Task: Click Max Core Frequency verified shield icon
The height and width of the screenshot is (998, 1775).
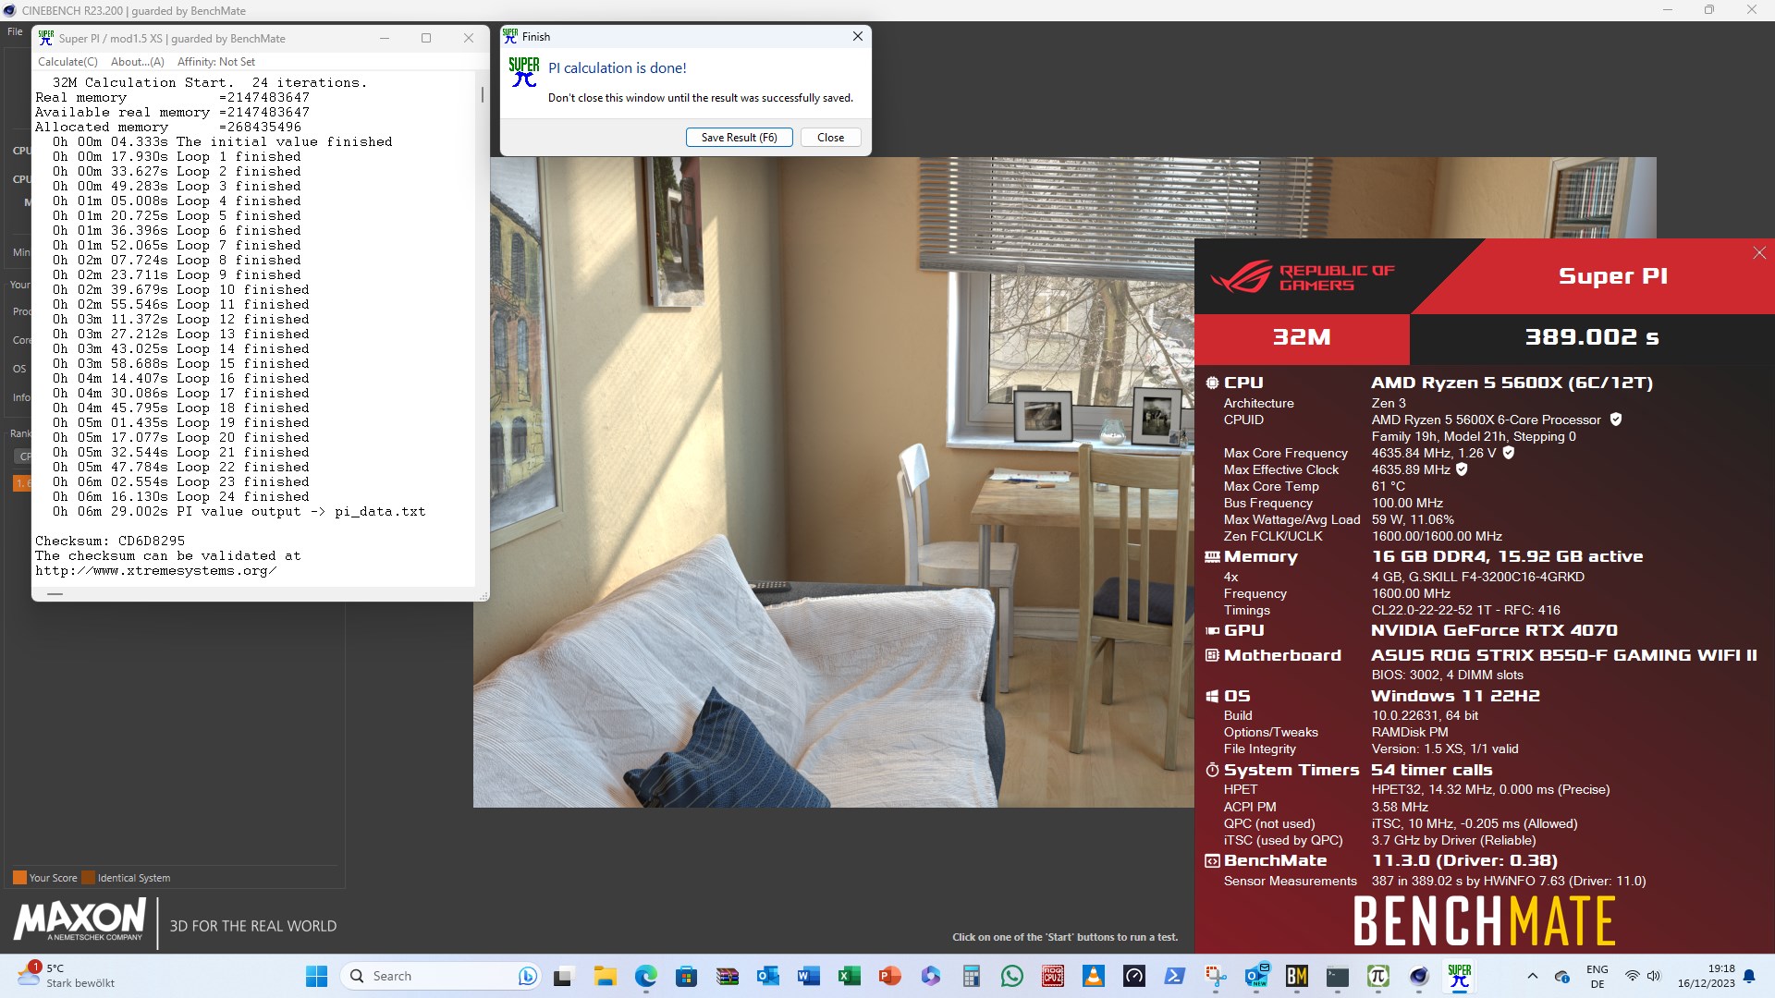Action: click(1509, 453)
